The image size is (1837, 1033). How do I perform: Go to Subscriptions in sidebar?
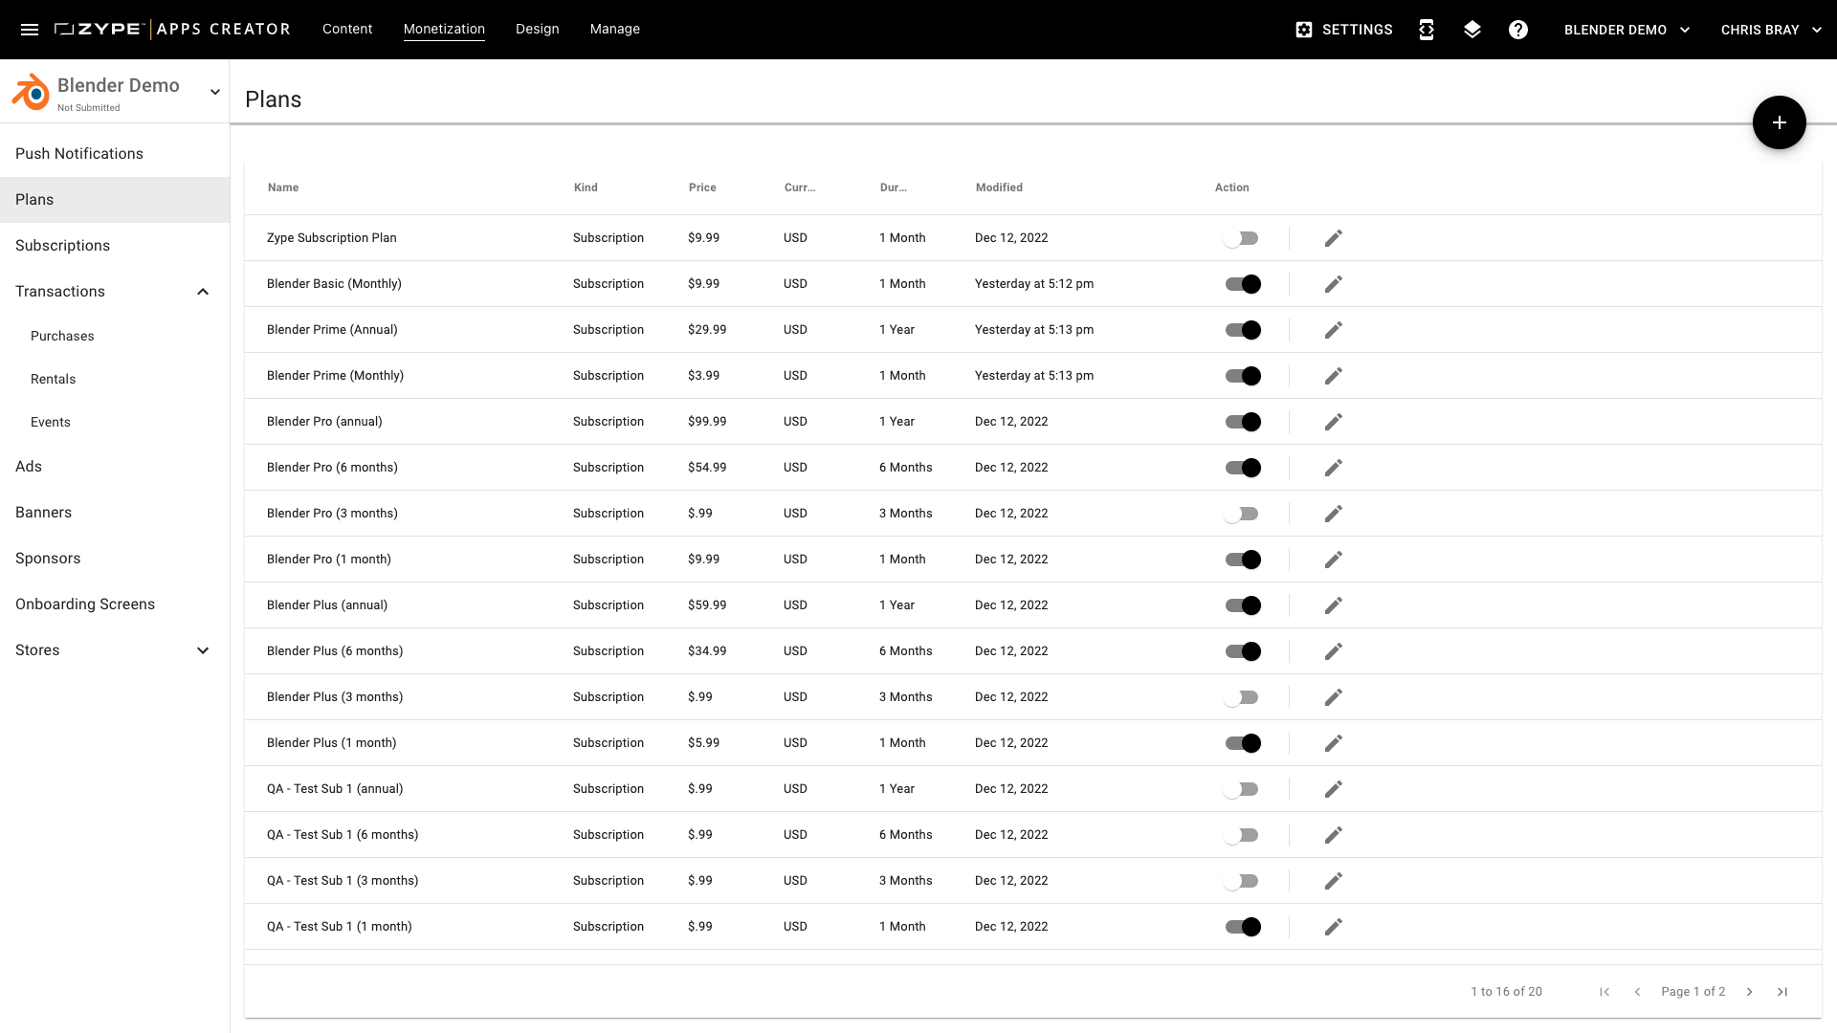(62, 246)
